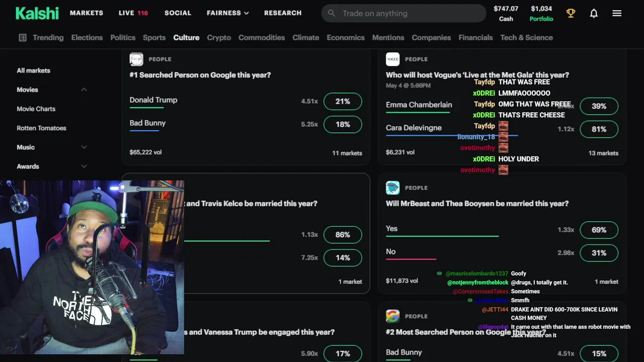Image resolution: width=644 pixels, height=362 pixels.
Task: Expand the Awards sidebar section
Action: (52, 166)
